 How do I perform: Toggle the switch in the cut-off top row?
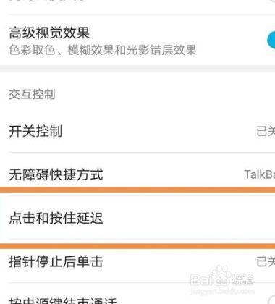[273, 1]
